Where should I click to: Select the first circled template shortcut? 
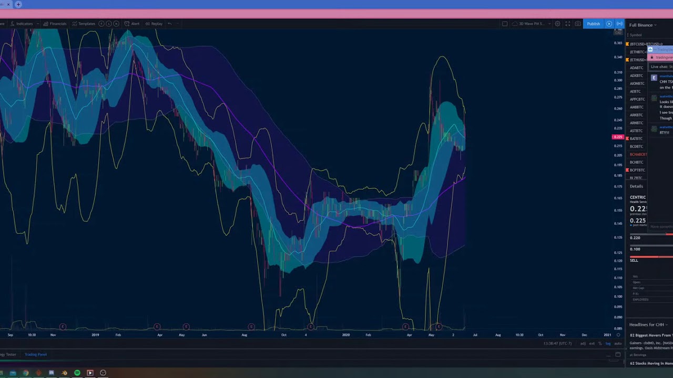[x=101, y=24]
